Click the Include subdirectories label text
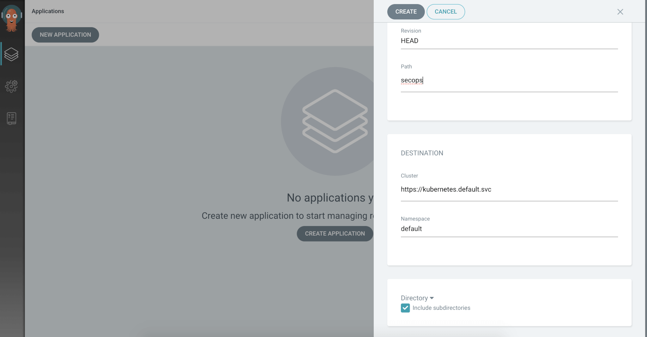Viewport: 647px width, 337px height. pyautogui.click(x=441, y=308)
